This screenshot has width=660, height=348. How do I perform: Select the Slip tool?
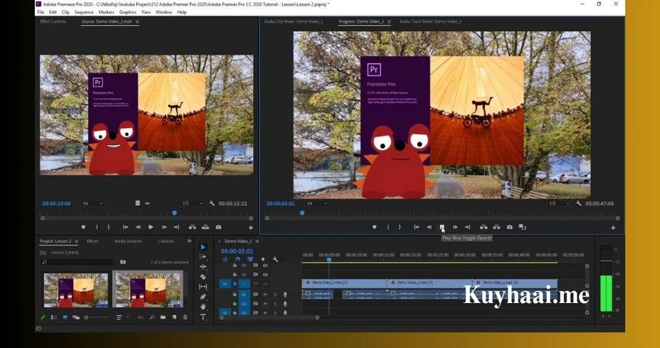(203, 287)
